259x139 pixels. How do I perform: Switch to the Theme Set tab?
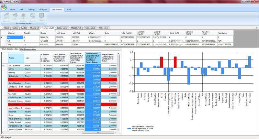pos(35,28)
